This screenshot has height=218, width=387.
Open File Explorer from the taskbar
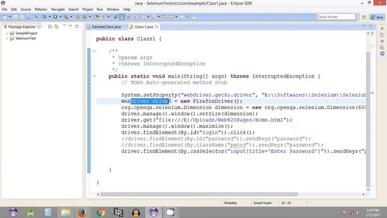coord(66,213)
